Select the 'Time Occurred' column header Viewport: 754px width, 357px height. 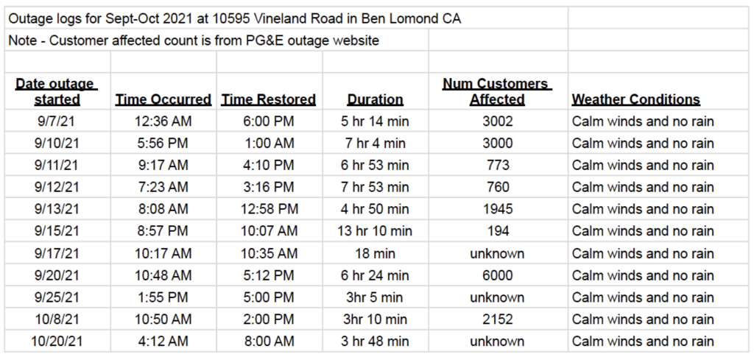click(163, 91)
